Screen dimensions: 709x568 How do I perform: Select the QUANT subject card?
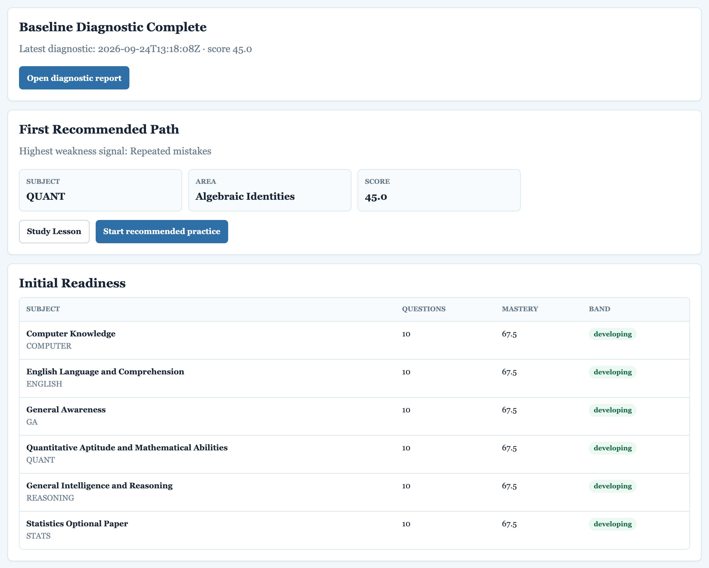[101, 190]
